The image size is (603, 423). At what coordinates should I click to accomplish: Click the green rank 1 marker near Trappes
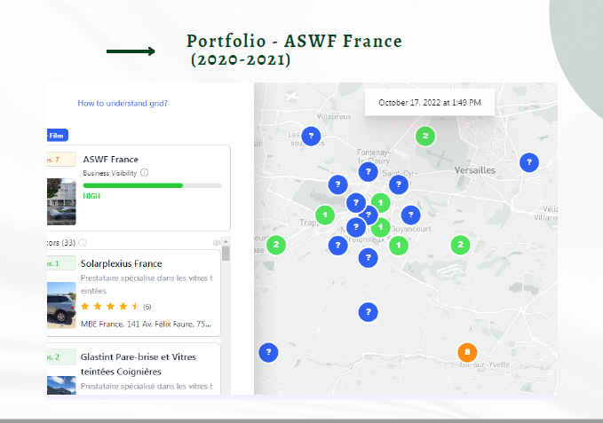pos(325,215)
